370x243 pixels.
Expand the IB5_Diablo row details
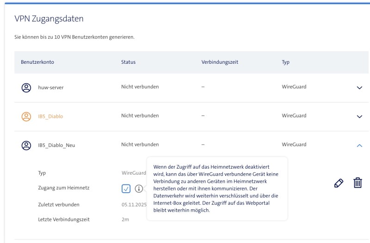359,116
